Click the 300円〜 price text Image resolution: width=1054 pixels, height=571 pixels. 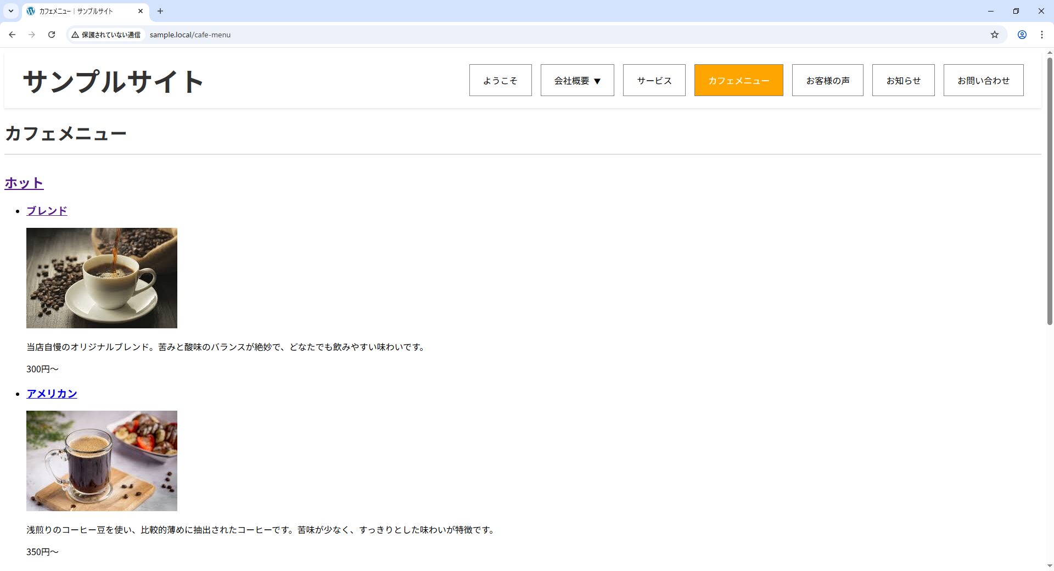point(42,369)
